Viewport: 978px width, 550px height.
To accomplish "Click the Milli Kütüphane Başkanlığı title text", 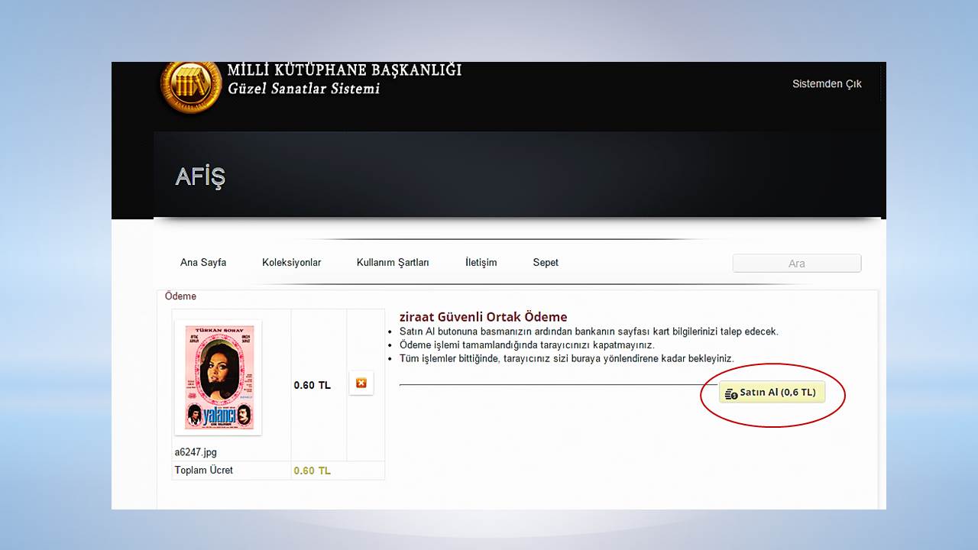I will (x=344, y=71).
